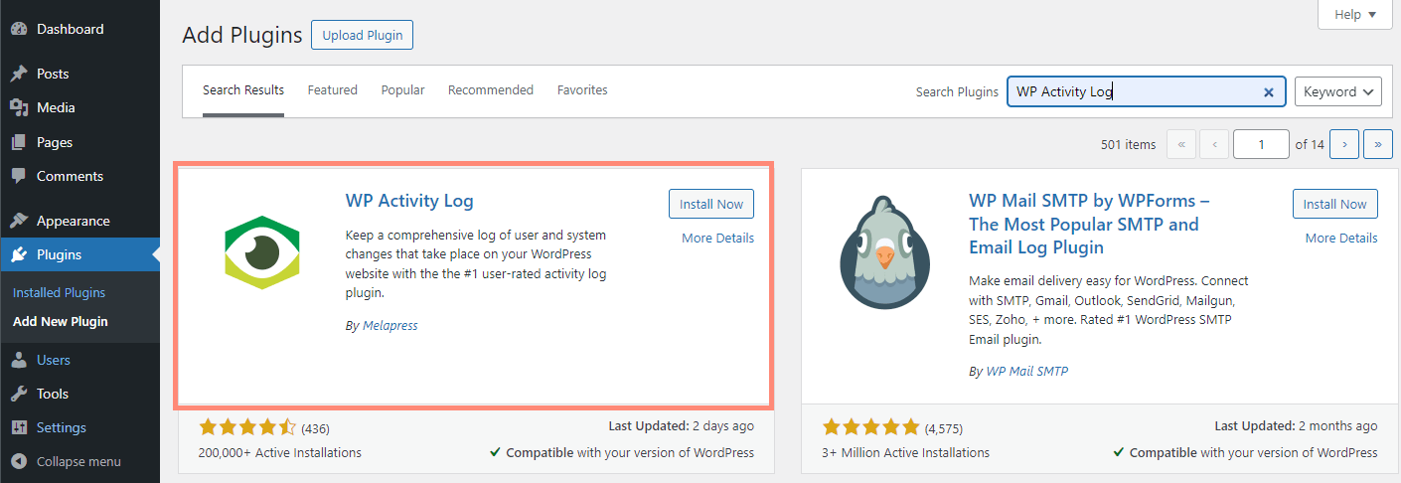Click the Plugins plug icon

[19, 254]
